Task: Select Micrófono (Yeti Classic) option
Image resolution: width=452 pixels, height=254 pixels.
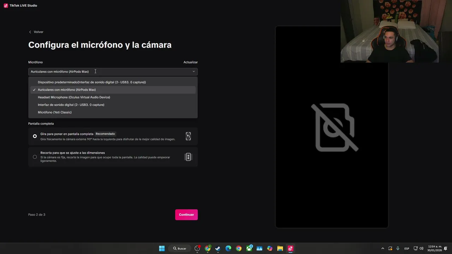Action: (113, 112)
